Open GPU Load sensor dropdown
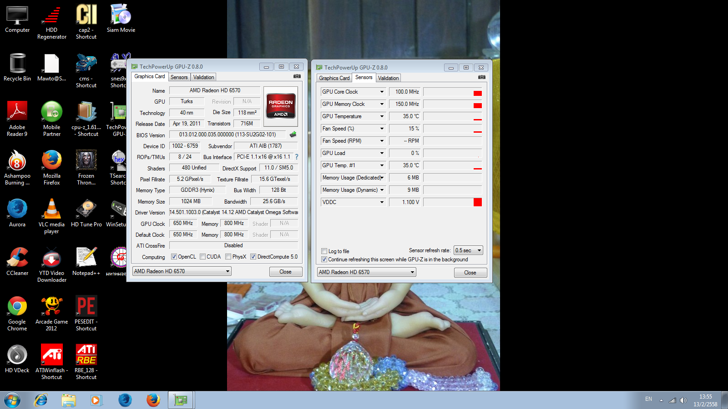 [x=382, y=153]
